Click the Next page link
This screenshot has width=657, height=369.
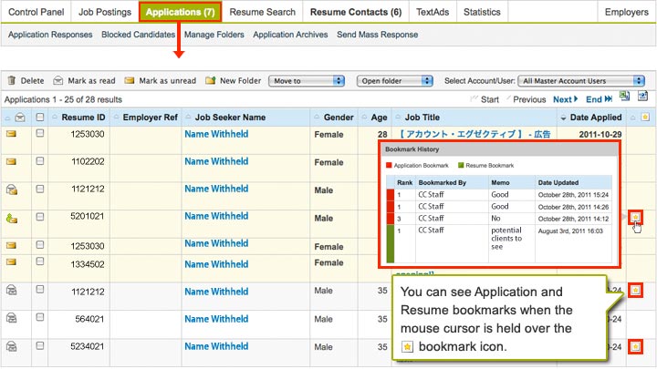click(565, 99)
